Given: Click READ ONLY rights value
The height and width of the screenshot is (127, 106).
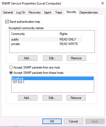Looking at the screenshot, I should tap(68, 39).
